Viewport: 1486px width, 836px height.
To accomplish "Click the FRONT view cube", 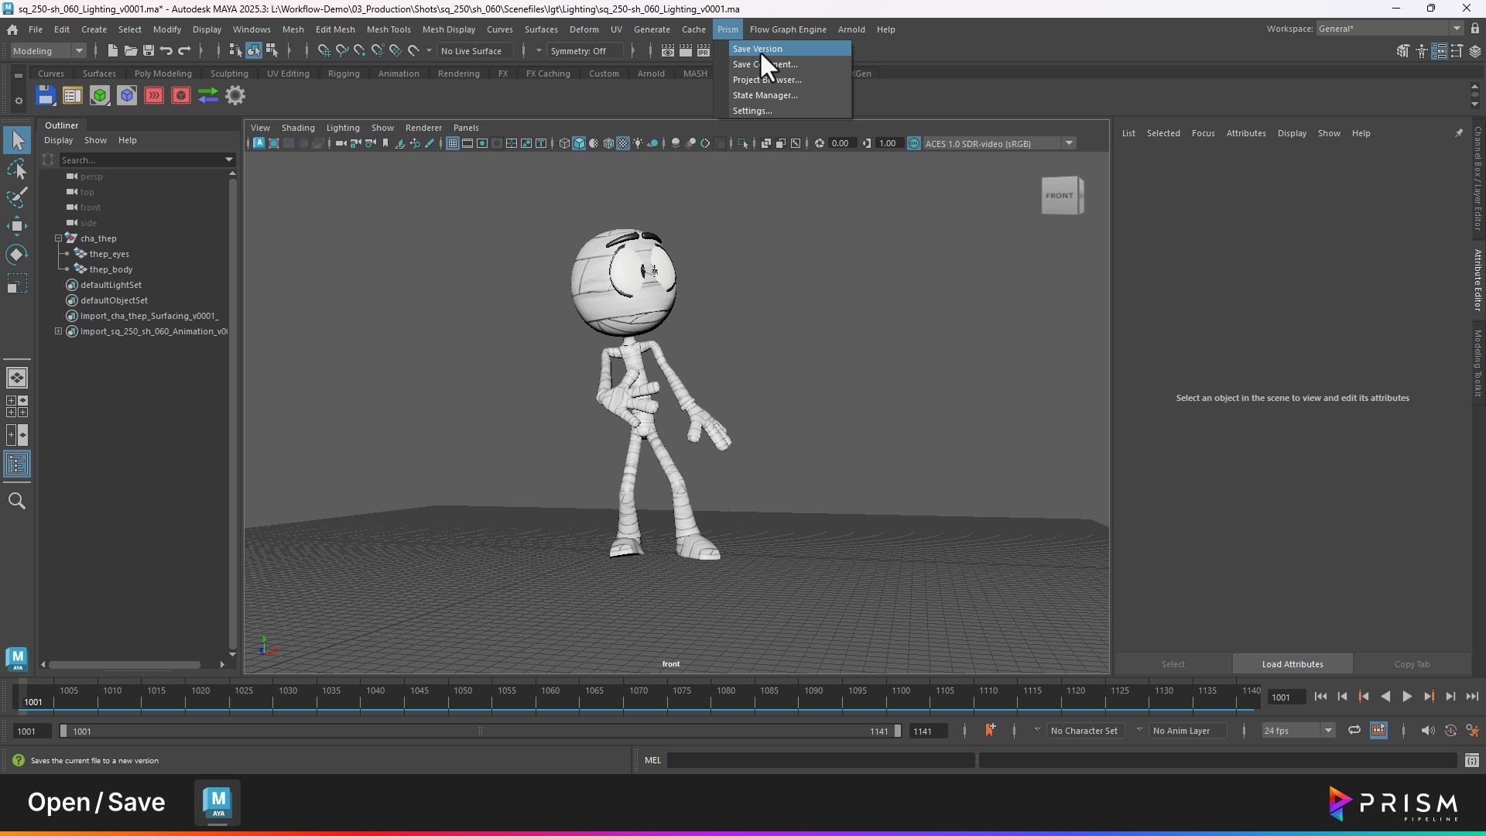I will pos(1062,196).
